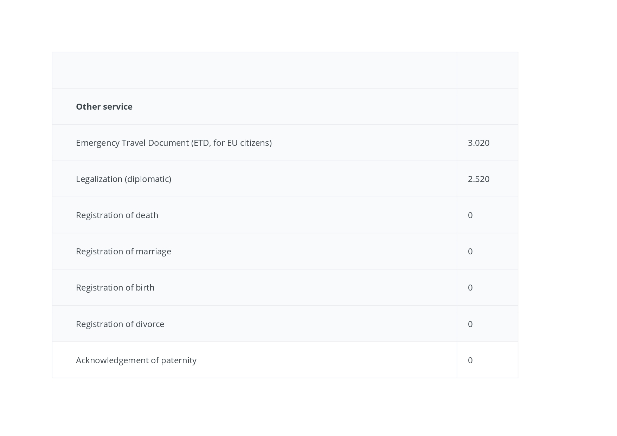The width and height of the screenshot is (617, 436).
Task: Select the word 'Legalization'
Action: pos(99,179)
